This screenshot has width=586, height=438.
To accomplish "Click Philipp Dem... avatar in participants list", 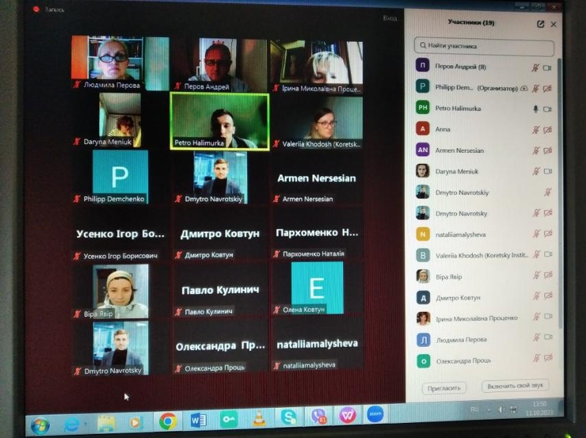I will point(423,86).
